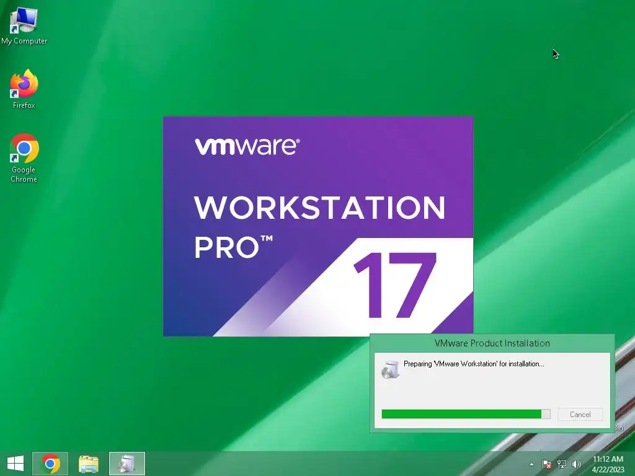Image resolution: width=635 pixels, height=476 pixels.
Task: Open the volume speaker tray icon
Action: coord(576,464)
